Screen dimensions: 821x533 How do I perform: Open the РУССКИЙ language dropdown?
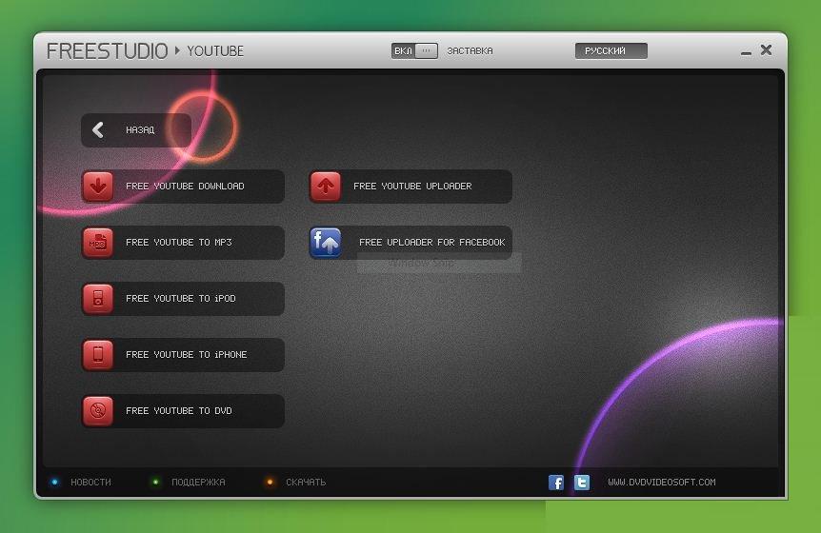click(x=611, y=50)
